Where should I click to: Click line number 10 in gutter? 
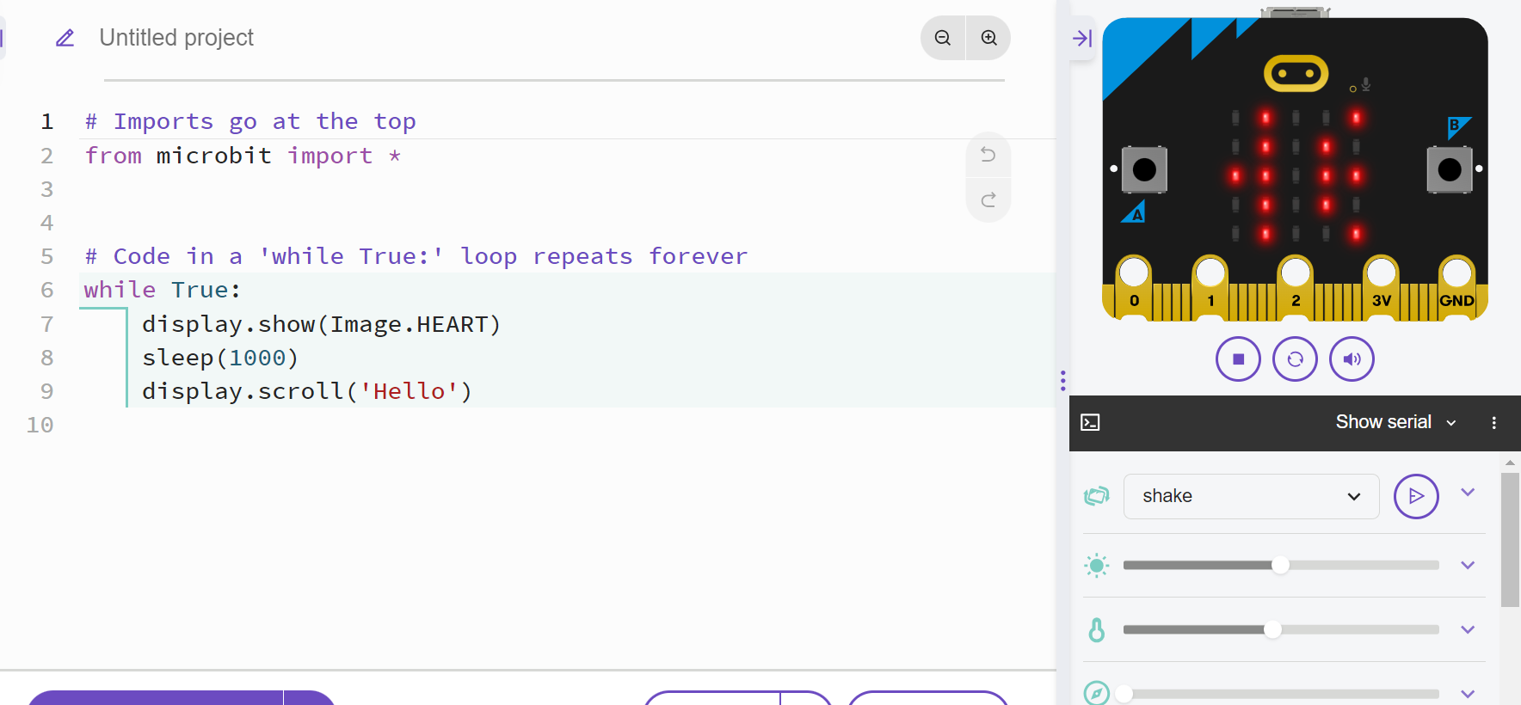tap(40, 425)
